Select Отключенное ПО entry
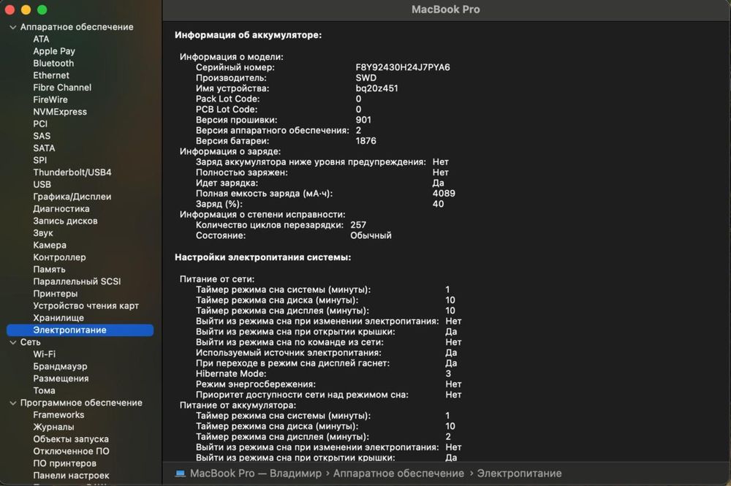Image resolution: width=731 pixels, height=486 pixels. [71, 451]
